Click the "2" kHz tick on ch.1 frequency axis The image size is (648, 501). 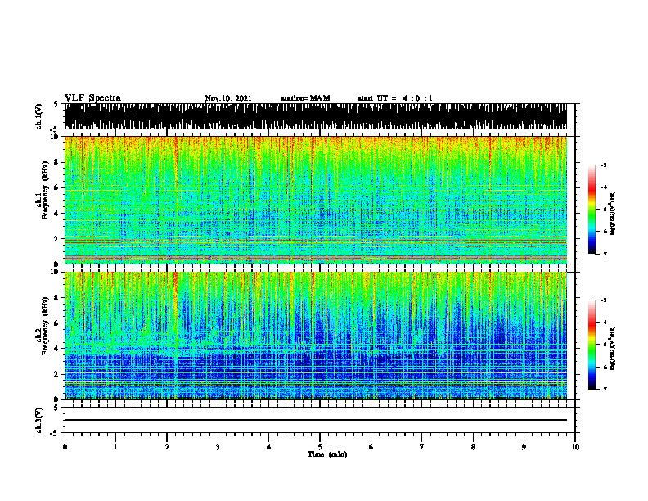click(x=56, y=239)
